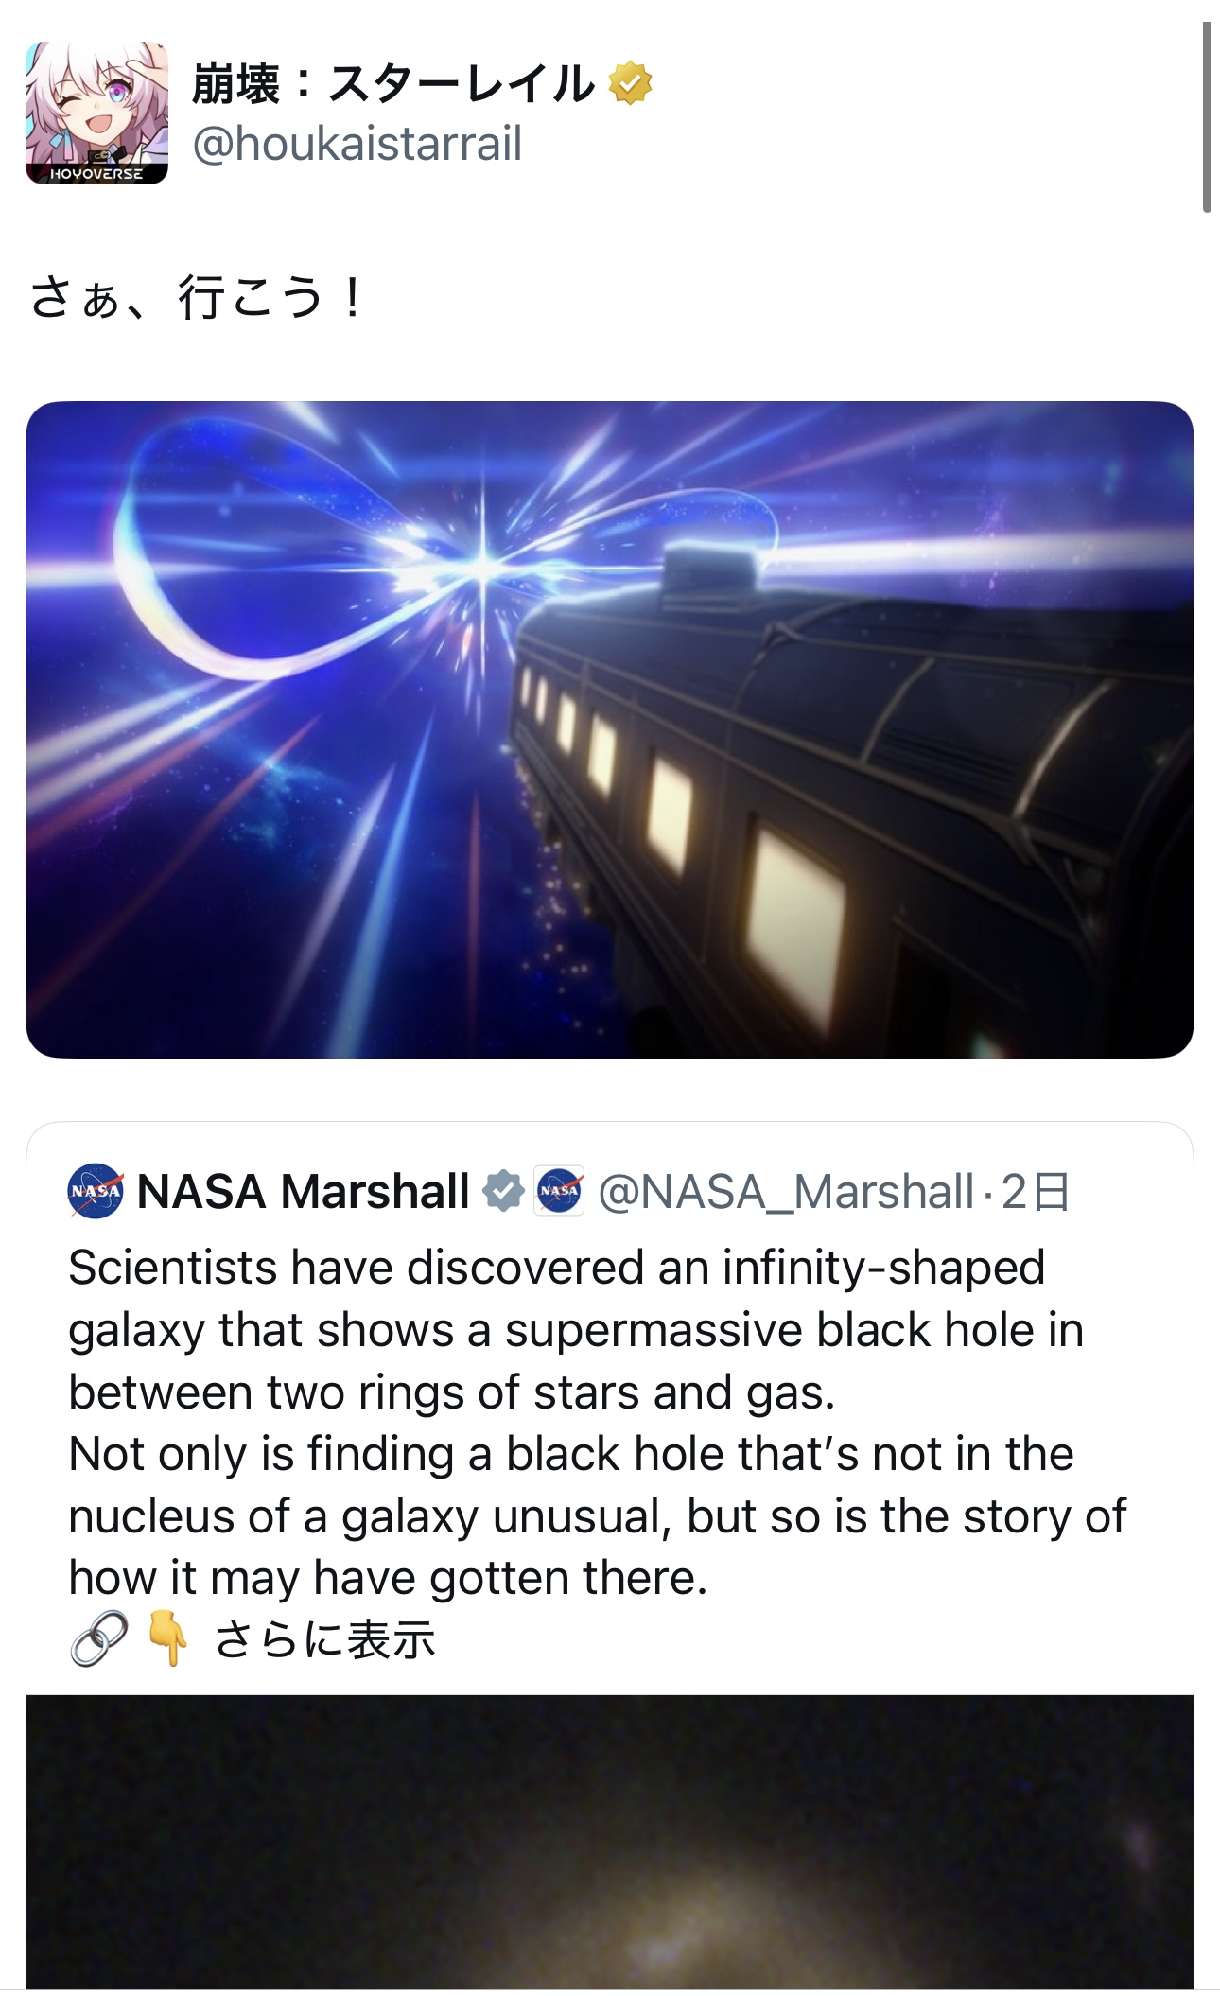Click the gold verified badge
1220x1996 pixels.
(x=630, y=83)
